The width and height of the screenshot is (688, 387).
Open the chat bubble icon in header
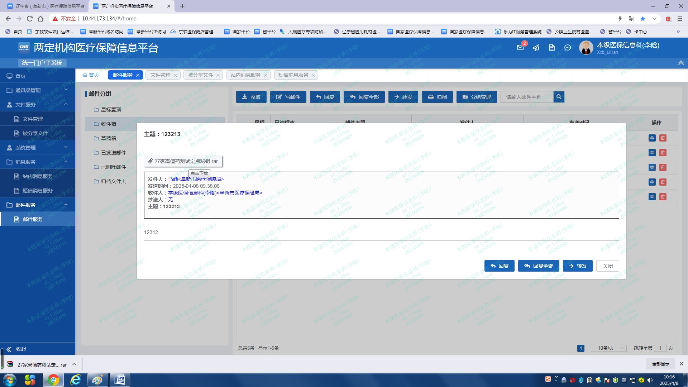coord(568,48)
